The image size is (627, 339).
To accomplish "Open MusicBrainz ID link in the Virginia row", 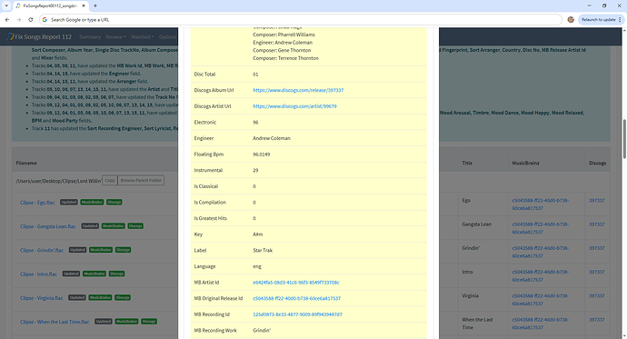I will [x=541, y=300].
